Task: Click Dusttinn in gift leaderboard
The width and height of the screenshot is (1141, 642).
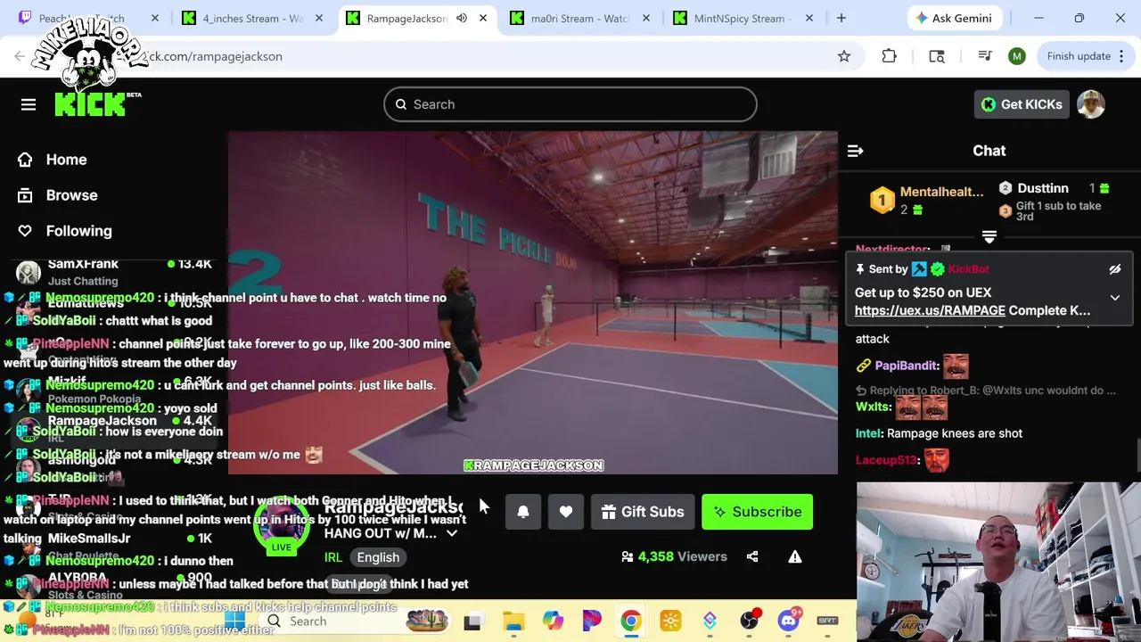Action: (x=1043, y=188)
